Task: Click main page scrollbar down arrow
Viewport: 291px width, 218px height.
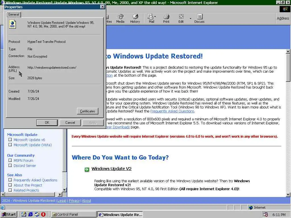Action: point(288,195)
